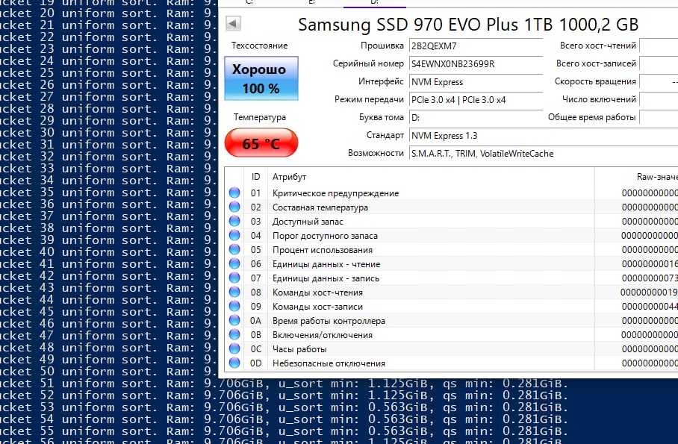Click the blue status circle for attribute 03
Image resolution: width=678 pixels, height=444 pixels.
[x=234, y=221]
